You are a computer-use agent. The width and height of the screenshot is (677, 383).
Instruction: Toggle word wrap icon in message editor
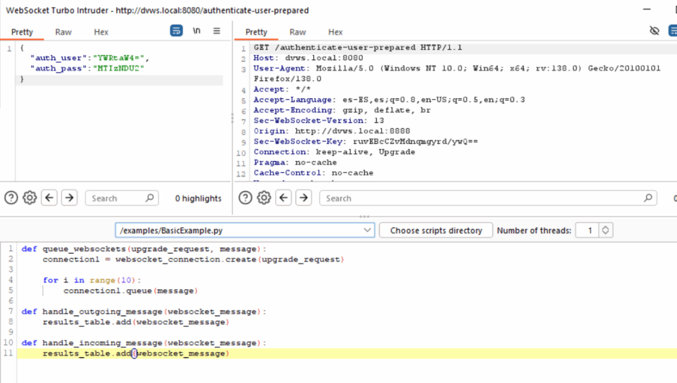coord(176,30)
